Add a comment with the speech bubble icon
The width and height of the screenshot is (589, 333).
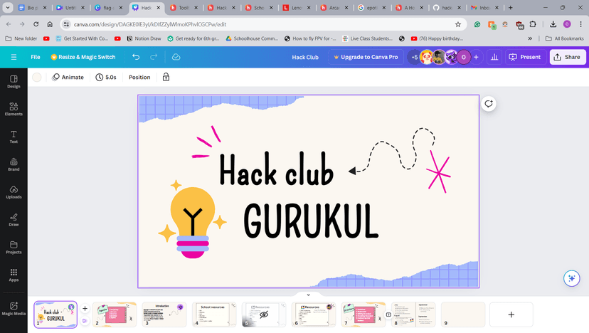[489, 104]
